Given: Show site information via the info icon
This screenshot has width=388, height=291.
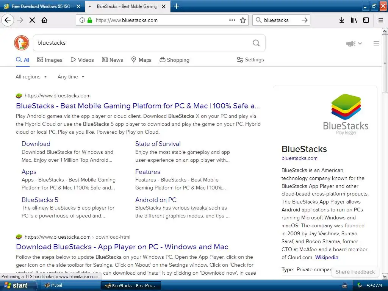Looking at the screenshot, I should (x=82, y=20).
